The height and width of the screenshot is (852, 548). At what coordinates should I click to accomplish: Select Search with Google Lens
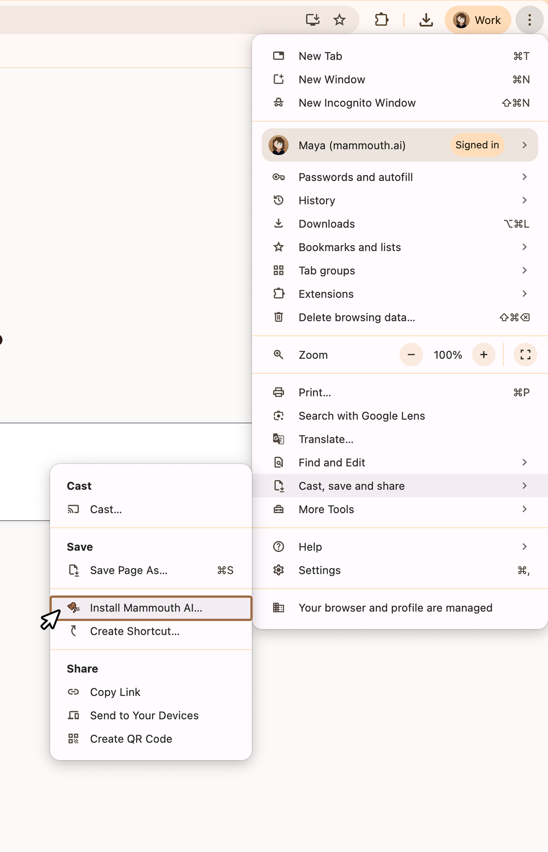pos(400,416)
